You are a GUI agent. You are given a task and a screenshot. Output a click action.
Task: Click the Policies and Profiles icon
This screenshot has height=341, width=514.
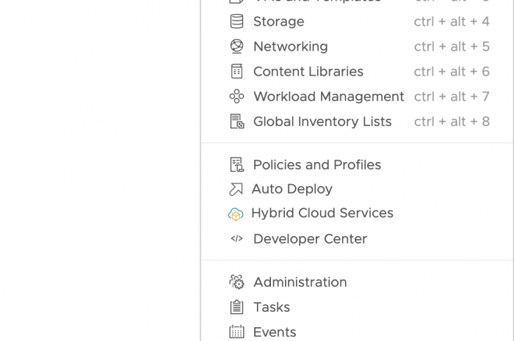click(236, 164)
